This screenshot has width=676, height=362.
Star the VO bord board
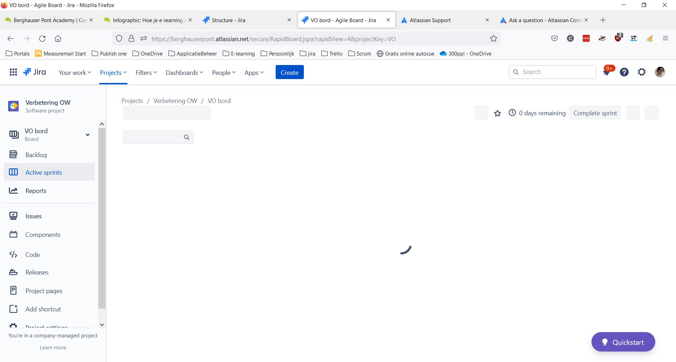click(497, 113)
